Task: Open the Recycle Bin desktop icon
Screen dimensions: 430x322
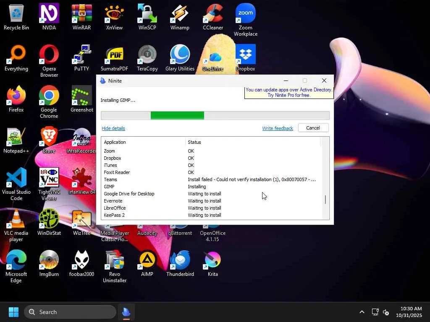Action: [x=16, y=17]
